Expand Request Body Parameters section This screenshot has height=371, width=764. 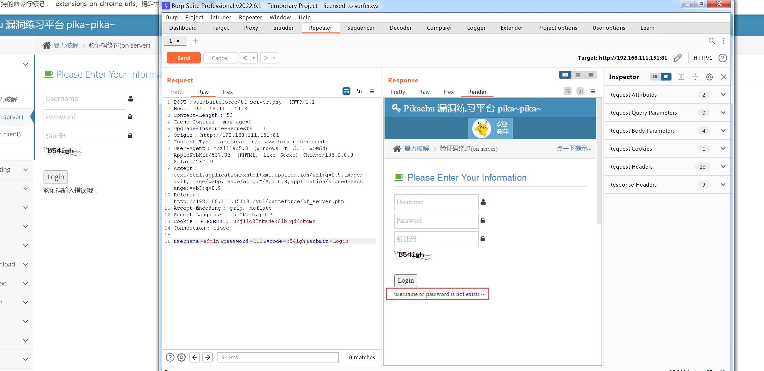[x=723, y=131]
